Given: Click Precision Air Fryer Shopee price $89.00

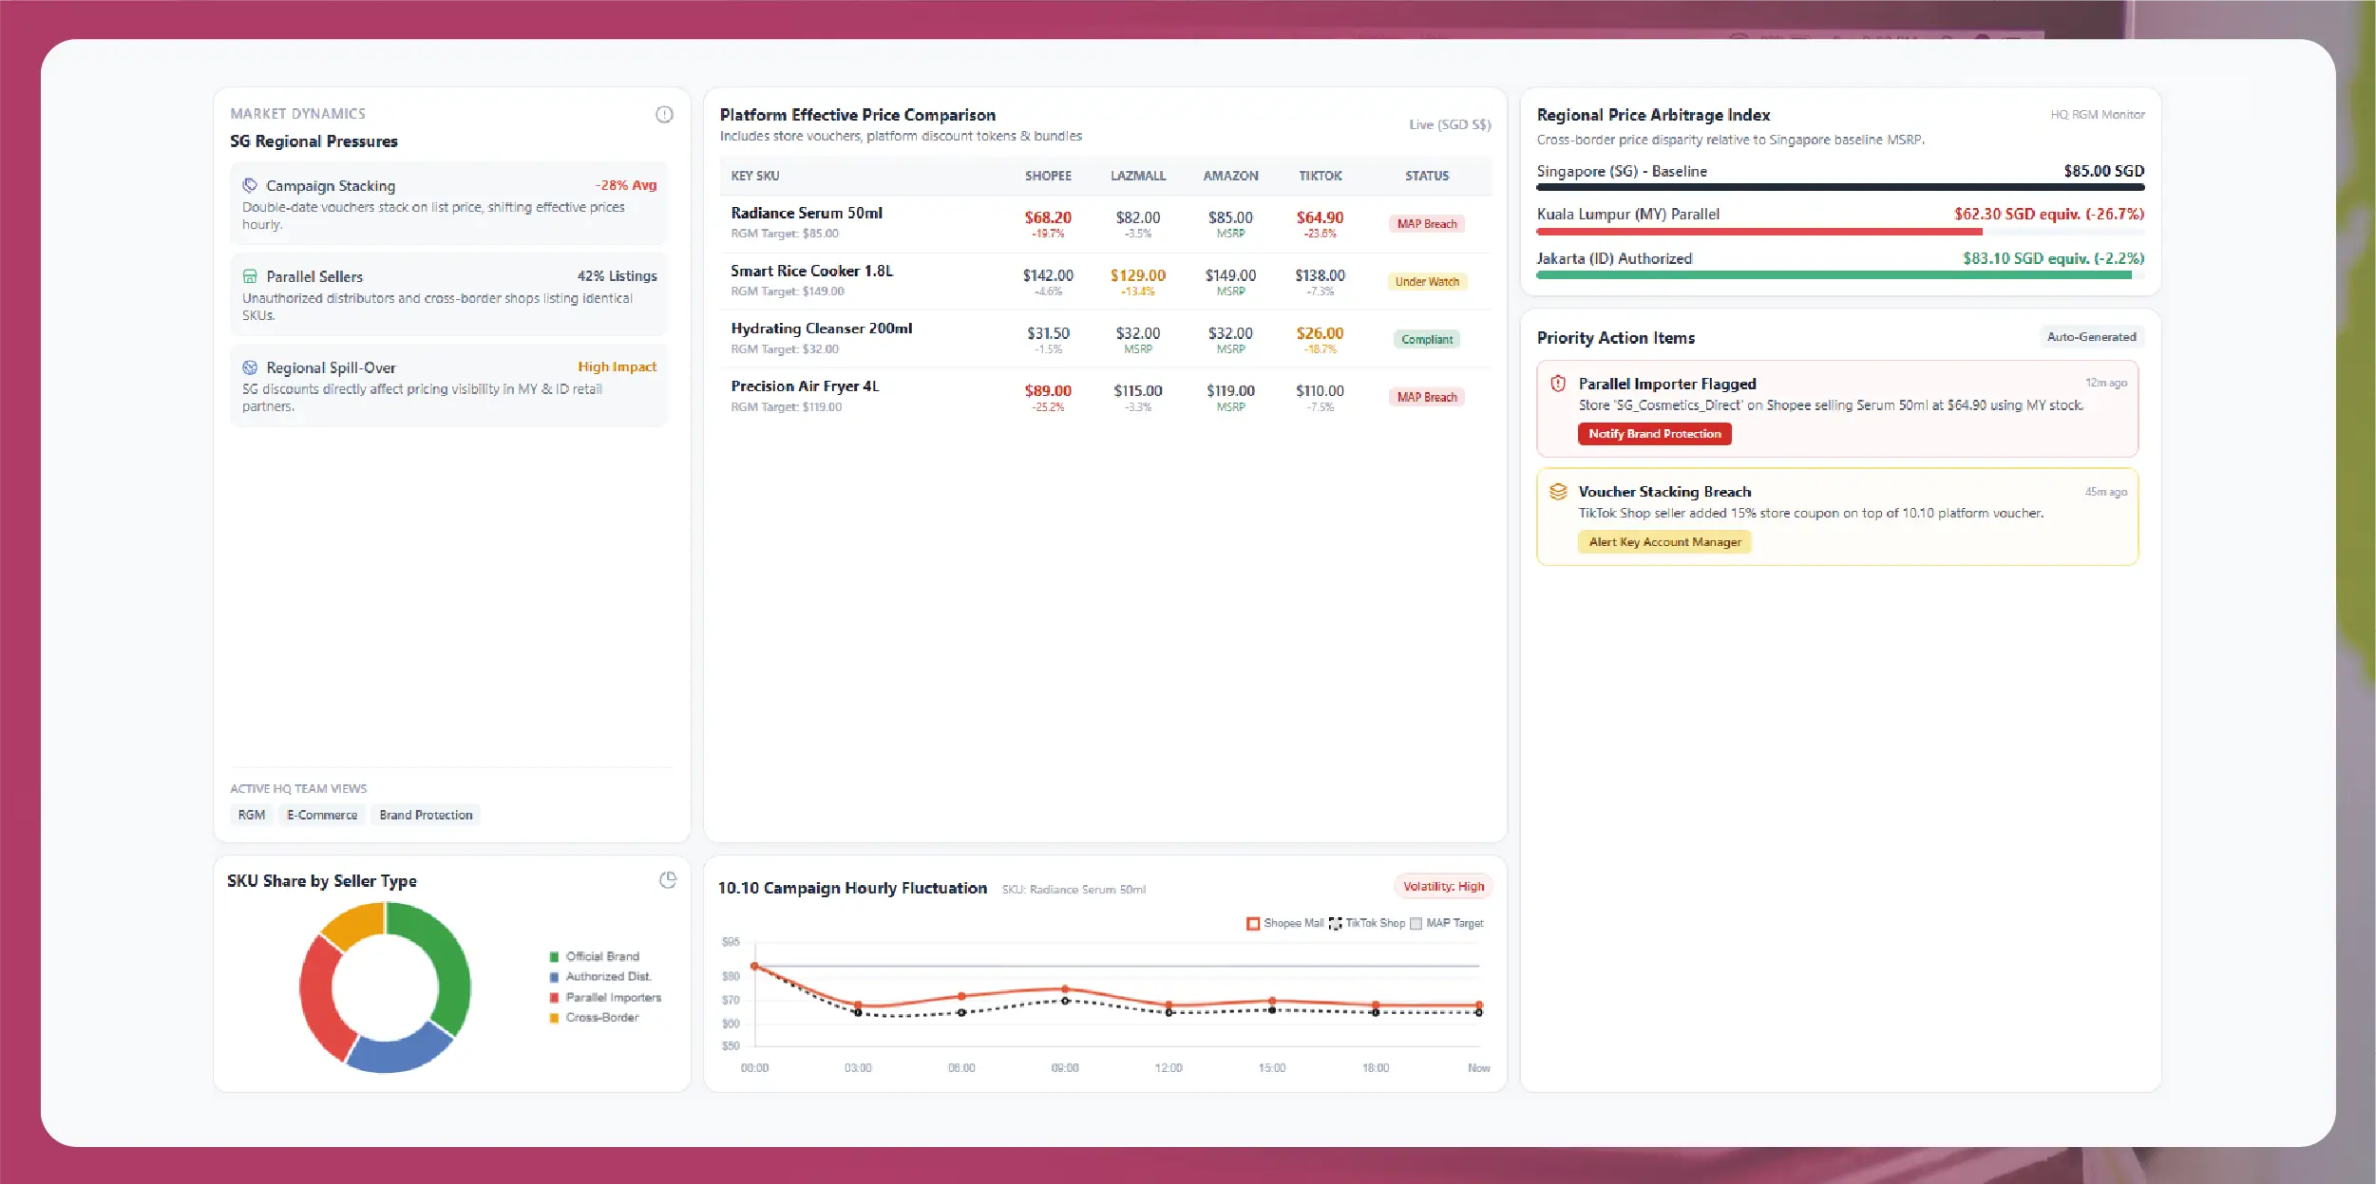Looking at the screenshot, I should pyautogui.click(x=1048, y=391).
